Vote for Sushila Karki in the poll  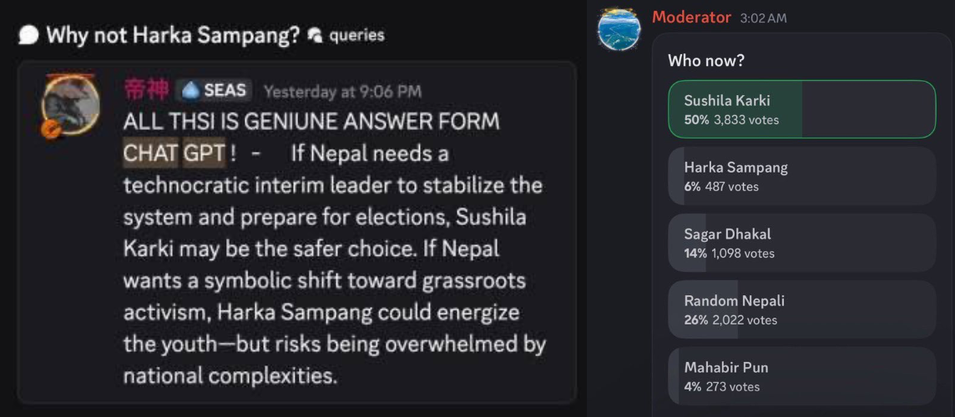[801, 109]
